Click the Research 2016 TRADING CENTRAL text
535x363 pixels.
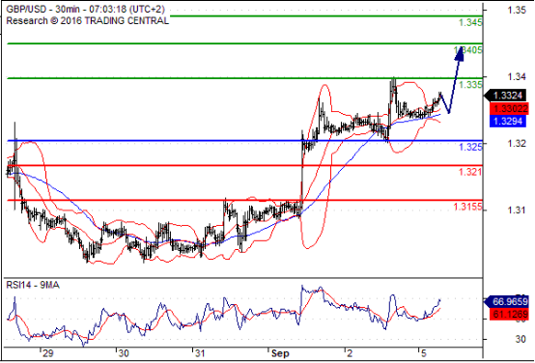point(87,21)
